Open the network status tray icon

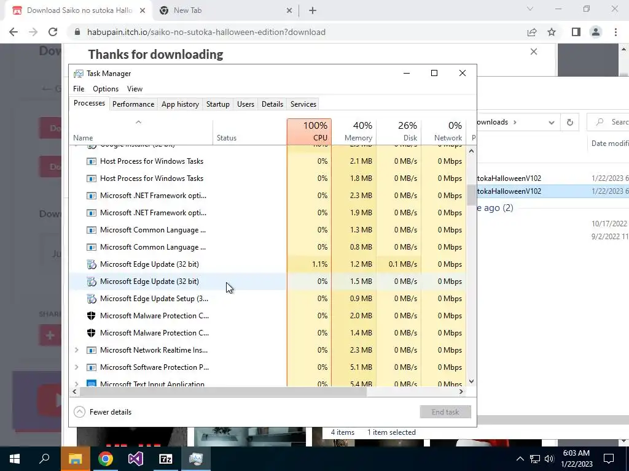pos(535,459)
